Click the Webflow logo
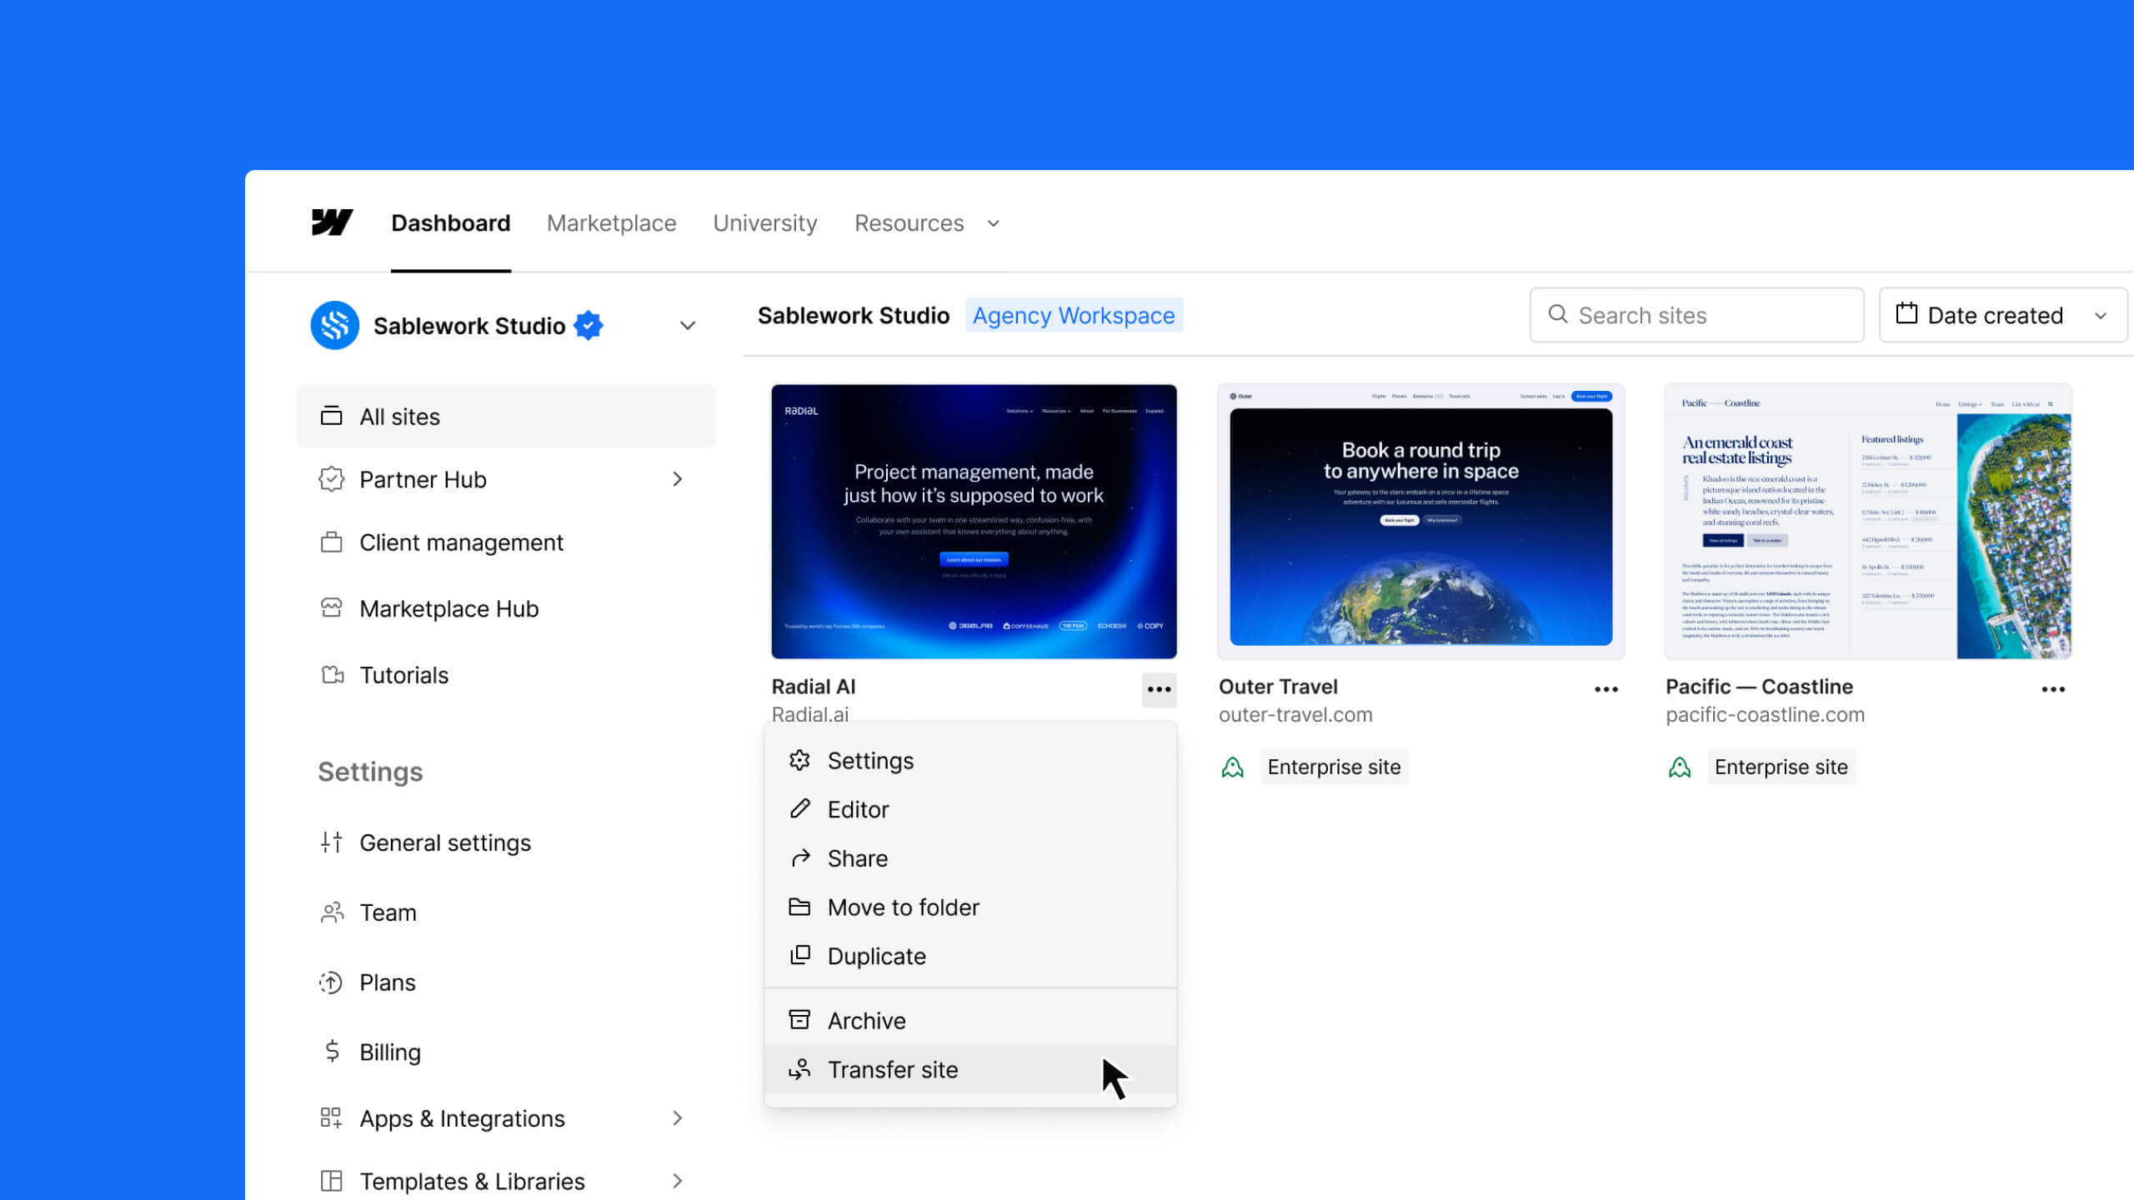2134x1200 pixels. pyautogui.click(x=332, y=222)
